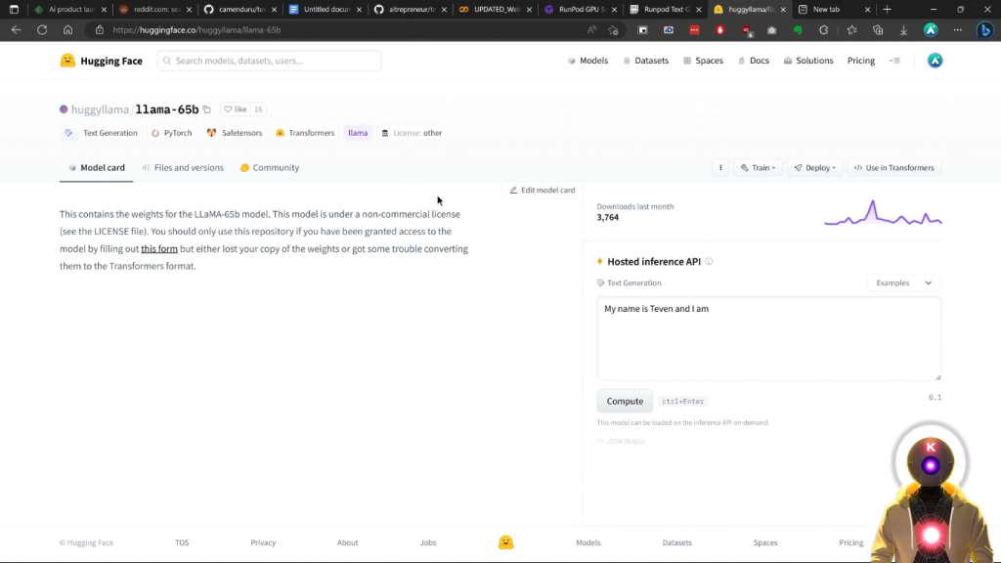Open the three-dot model options menu

click(720, 168)
